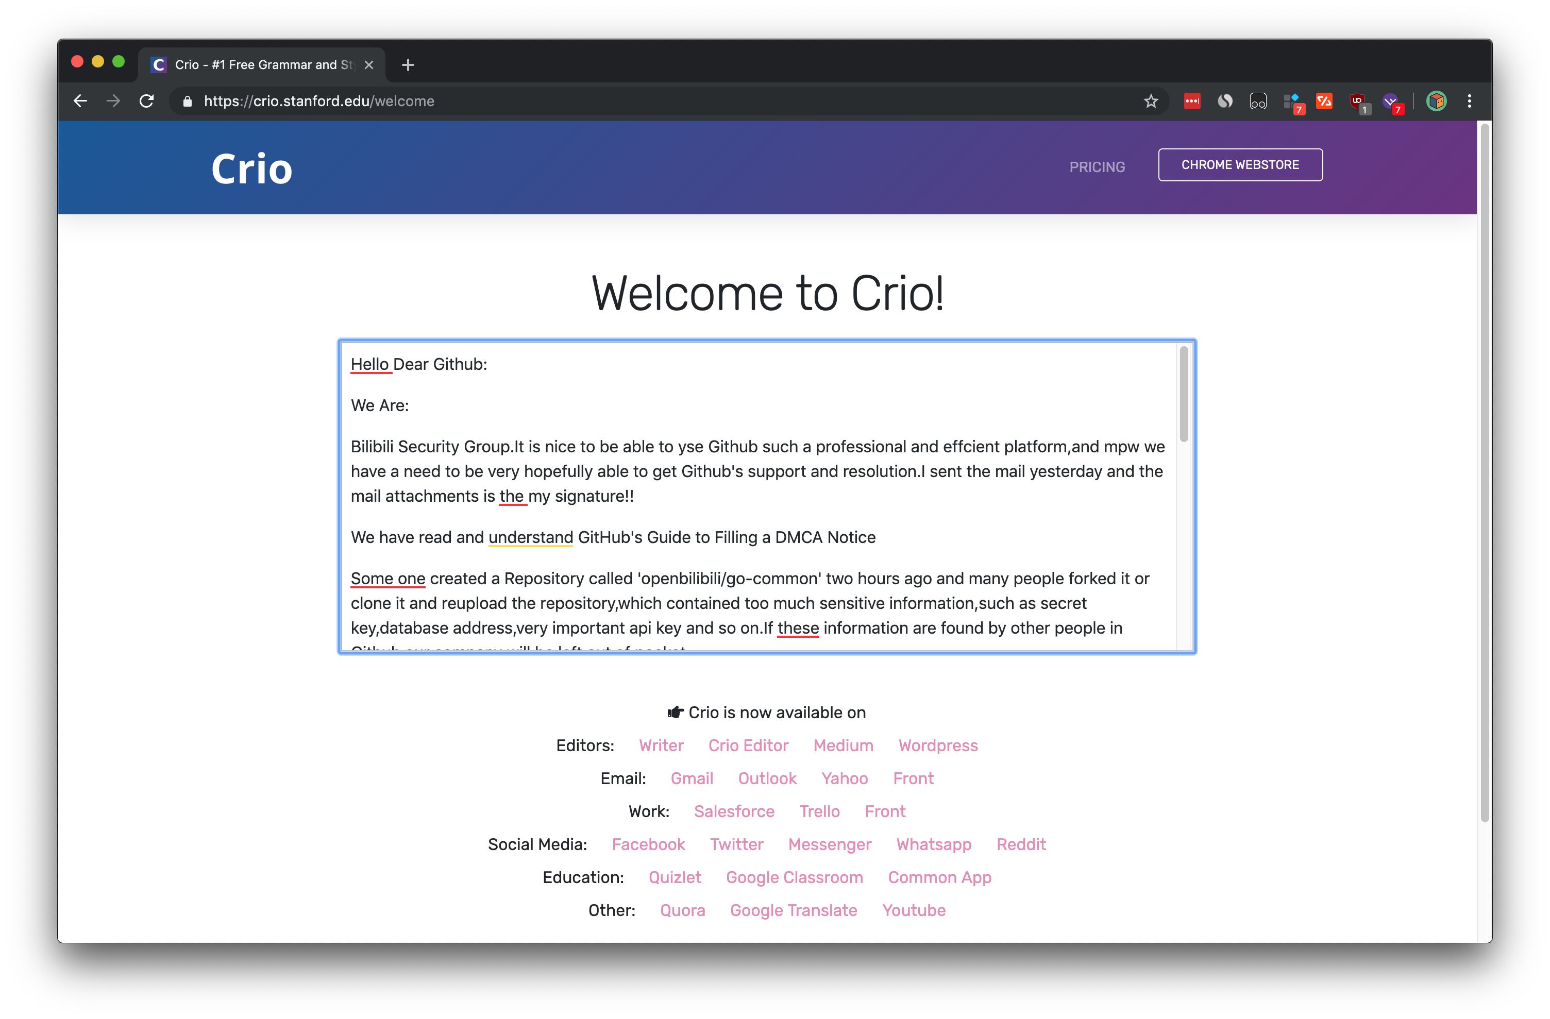Screen dimensions: 1550x1019
Task: Click the CHROME WEBSTORE button
Action: point(1239,165)
